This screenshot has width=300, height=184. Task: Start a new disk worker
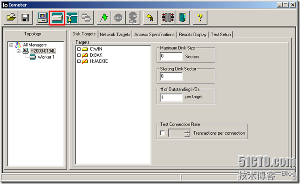tap(57, 18)
